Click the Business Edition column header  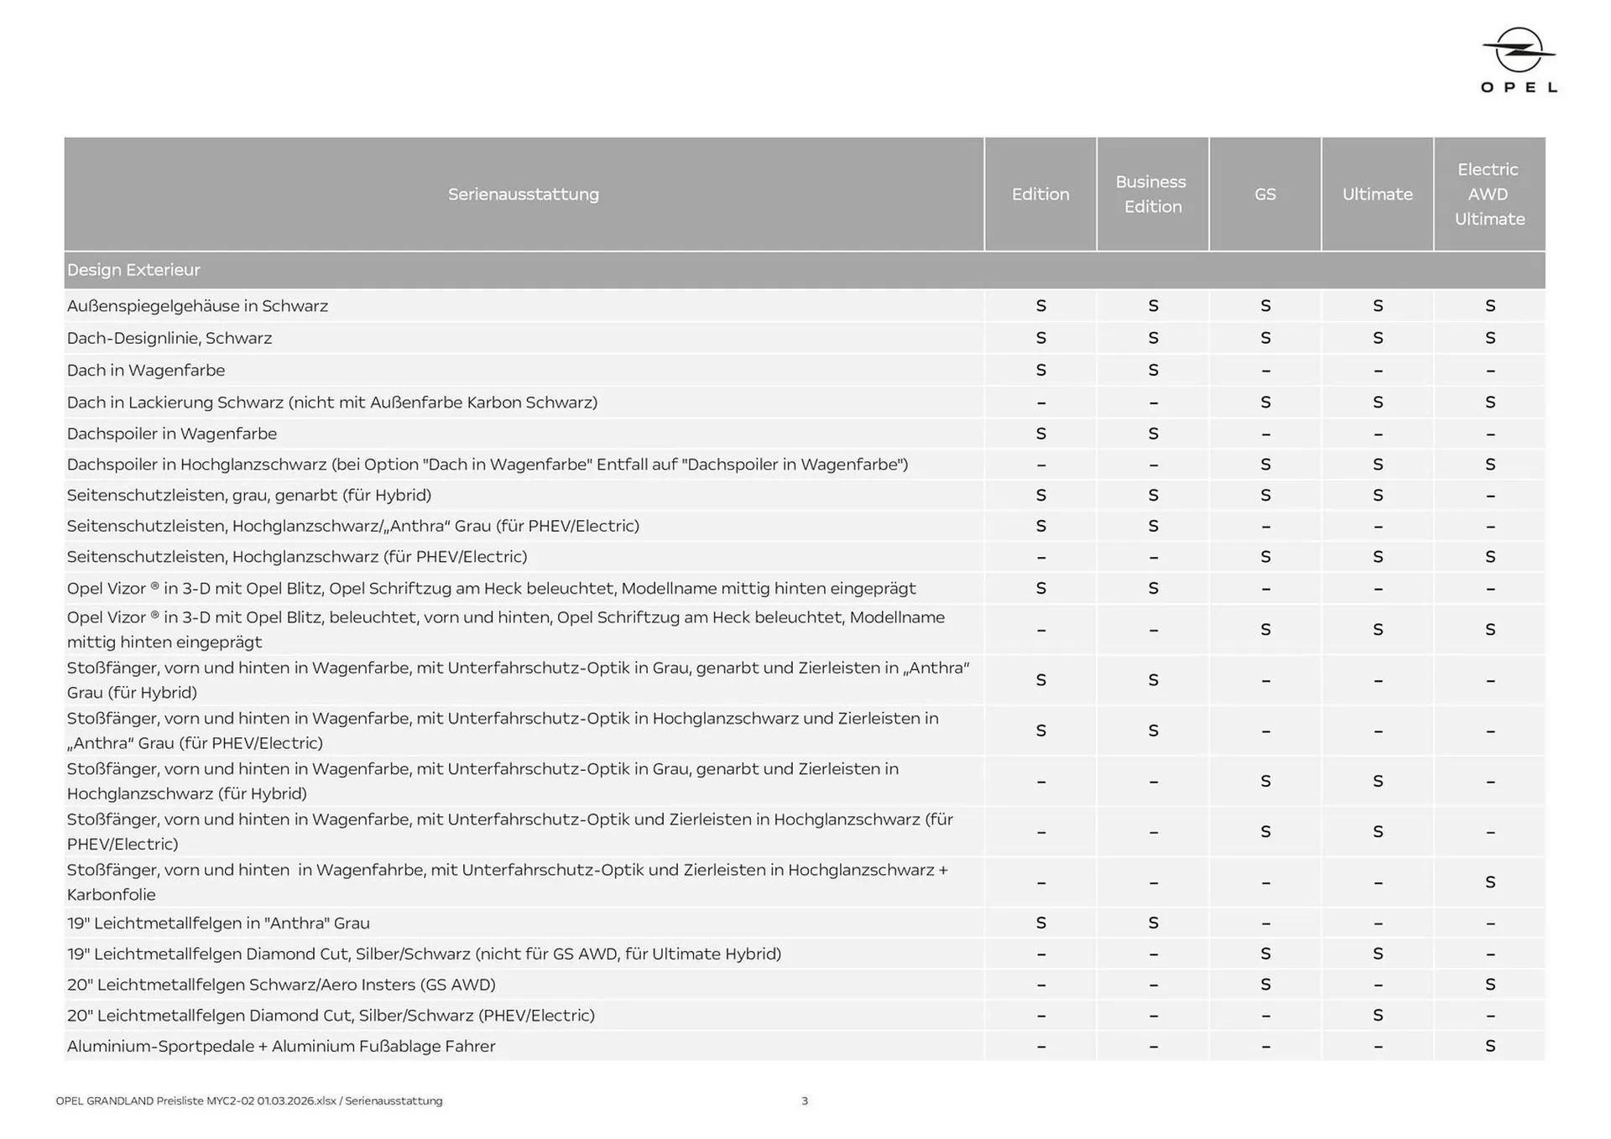(1152, 195)
